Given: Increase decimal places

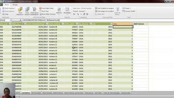Looking at the screenshot, I should (84, 14).
